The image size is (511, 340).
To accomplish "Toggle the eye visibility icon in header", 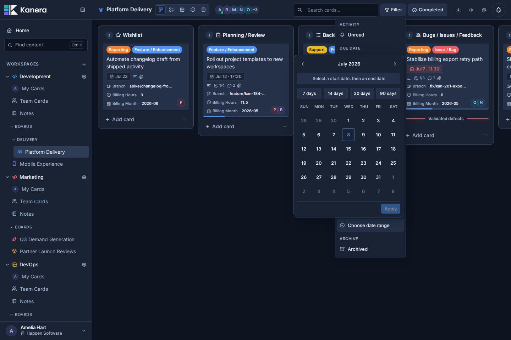I will [x=471, y=10].
